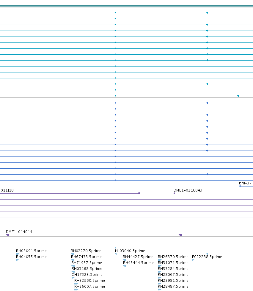Select the glyph beneath RH23981.5prime
Viewport: 253px width, 291px height.
coord(159,284)
